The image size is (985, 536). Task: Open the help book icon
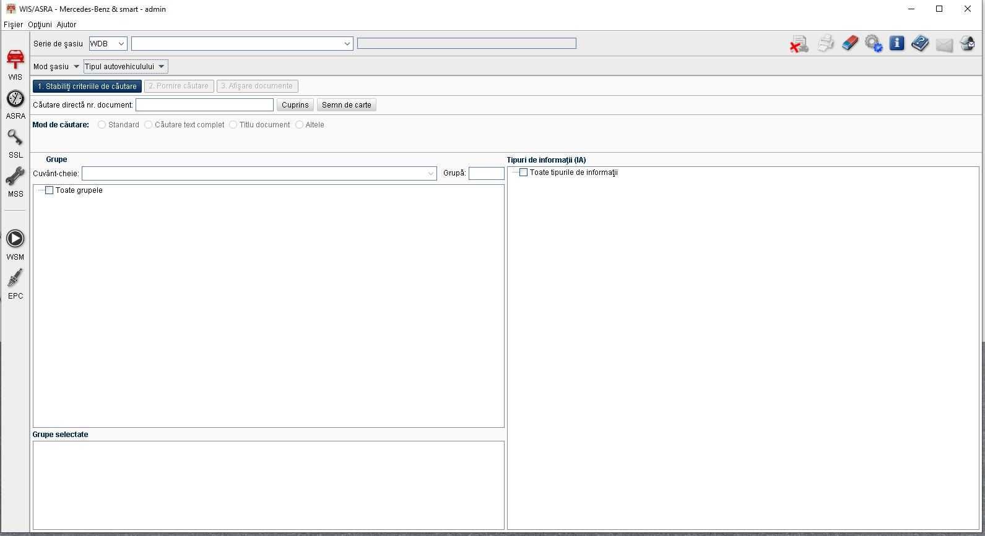tap(920, 43)
